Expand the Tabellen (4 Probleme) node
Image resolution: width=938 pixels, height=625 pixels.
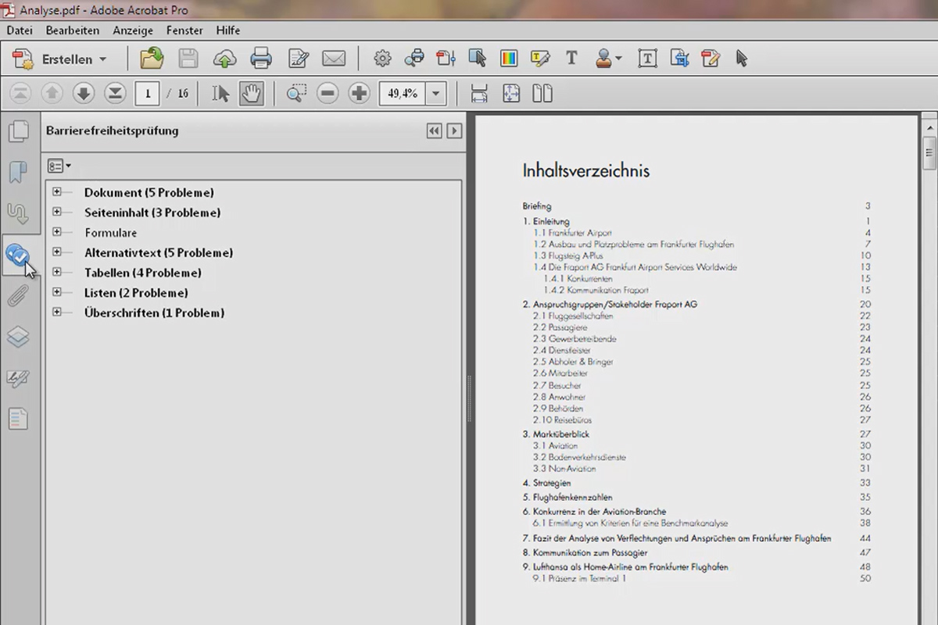tap(57, 272)
